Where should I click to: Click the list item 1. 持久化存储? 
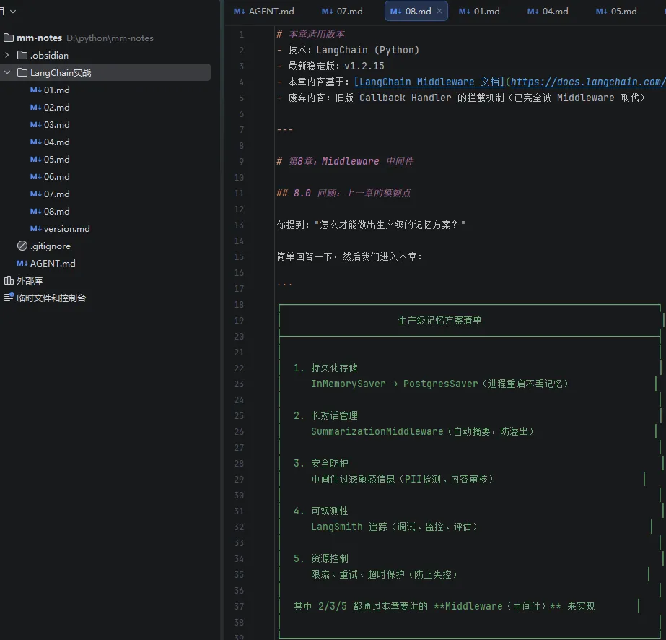pos(325,368)
